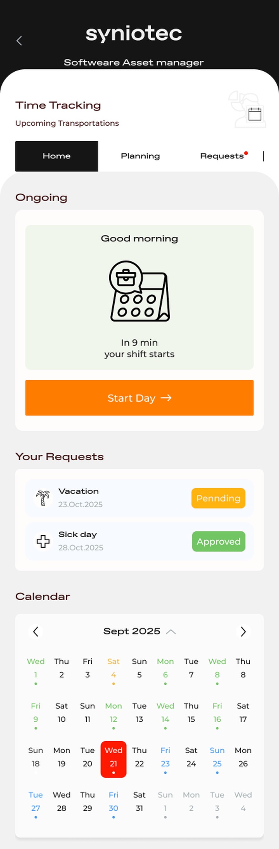The width and height of the screenshot is (279, 849).
Task: Tap the Sick day cross icon
Action: [x=43, y=541]
